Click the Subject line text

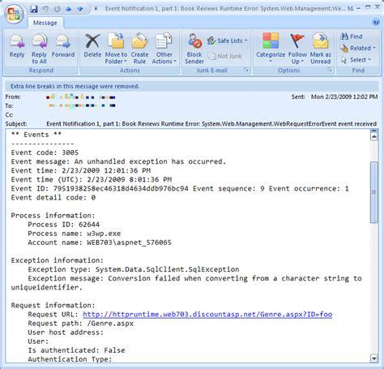211,124
